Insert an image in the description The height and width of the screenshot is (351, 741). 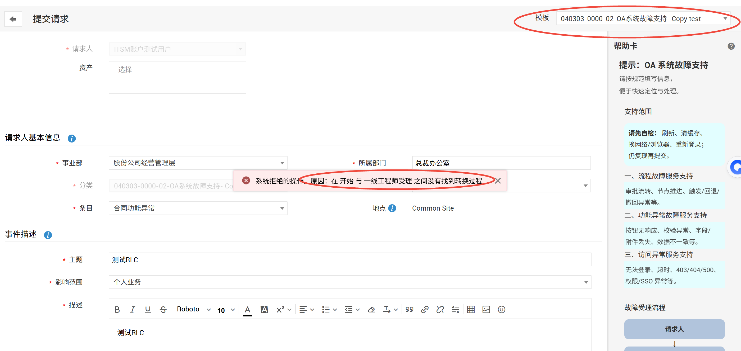click(486, 309)
